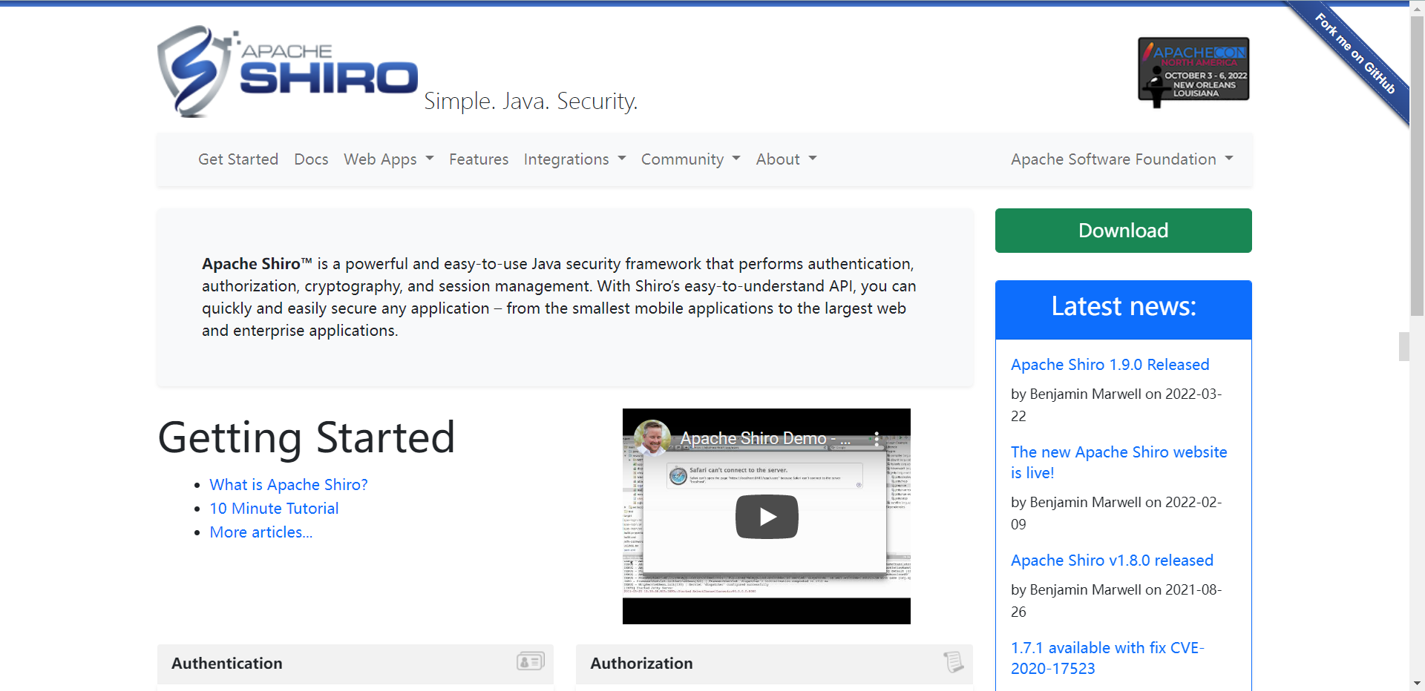The width and height of the screenshot is (1425, 691).
Task: Open the 'More articles...' link
Action: [x=261, y=532]
